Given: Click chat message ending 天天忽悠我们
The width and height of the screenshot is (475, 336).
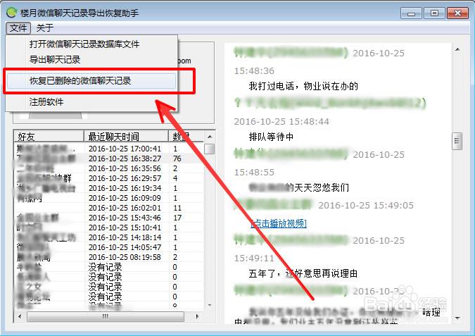Looking at the screenshot, I should point(298,187).
